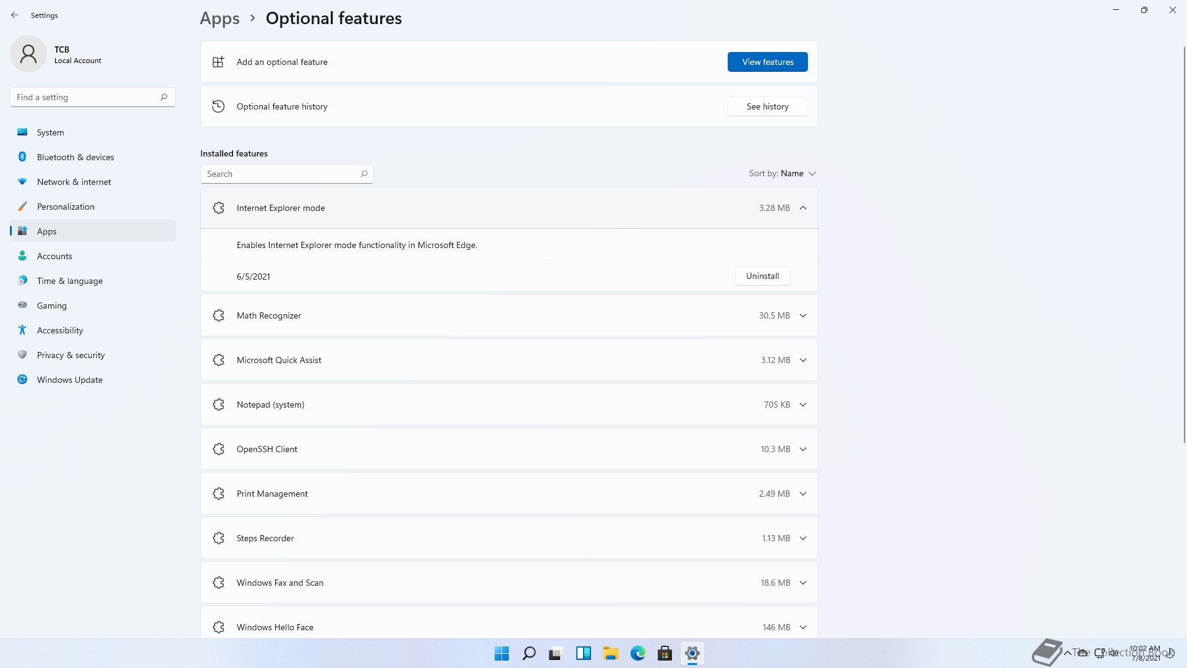This screenshot has height=668, width=1187.
Task: Open Privacy & security settings
Action: pos(93,355)
